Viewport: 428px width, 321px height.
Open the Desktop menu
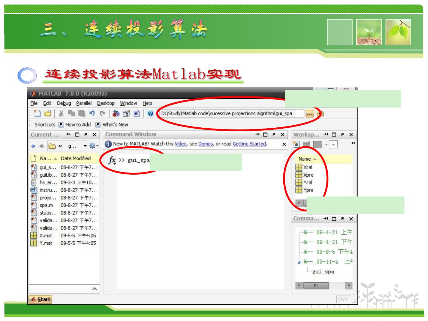[106, 103]
